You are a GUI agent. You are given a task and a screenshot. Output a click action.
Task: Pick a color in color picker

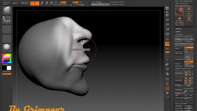[7, 58]
